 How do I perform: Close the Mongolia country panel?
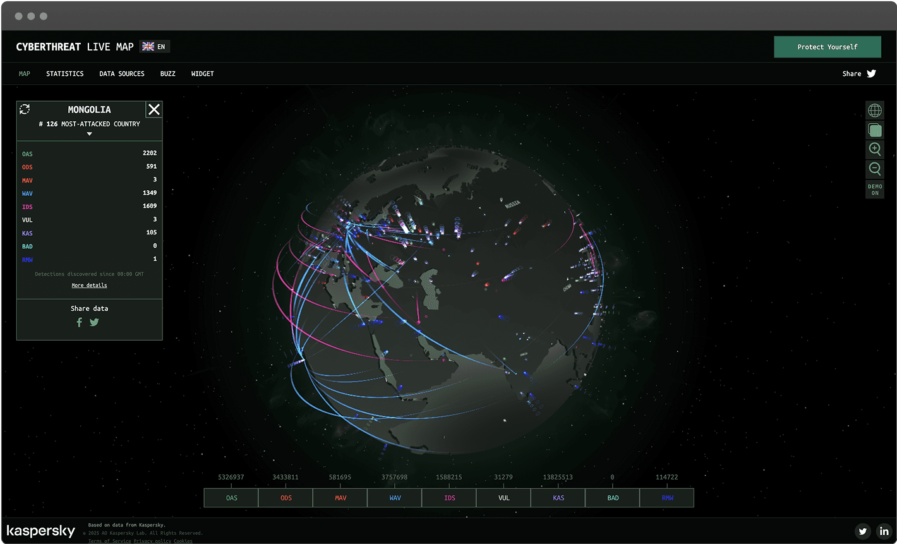[x=154, y=110]
